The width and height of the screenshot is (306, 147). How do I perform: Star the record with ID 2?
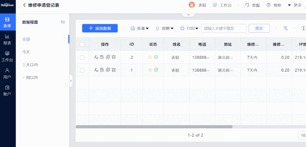[x=150, y=57]
